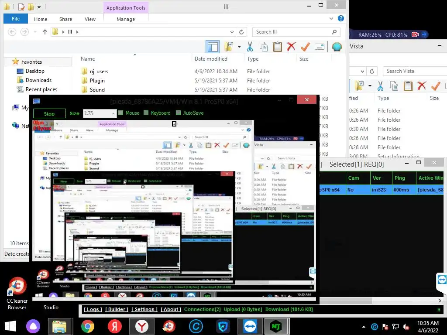Click the Help question mark icon

point(340,18)
